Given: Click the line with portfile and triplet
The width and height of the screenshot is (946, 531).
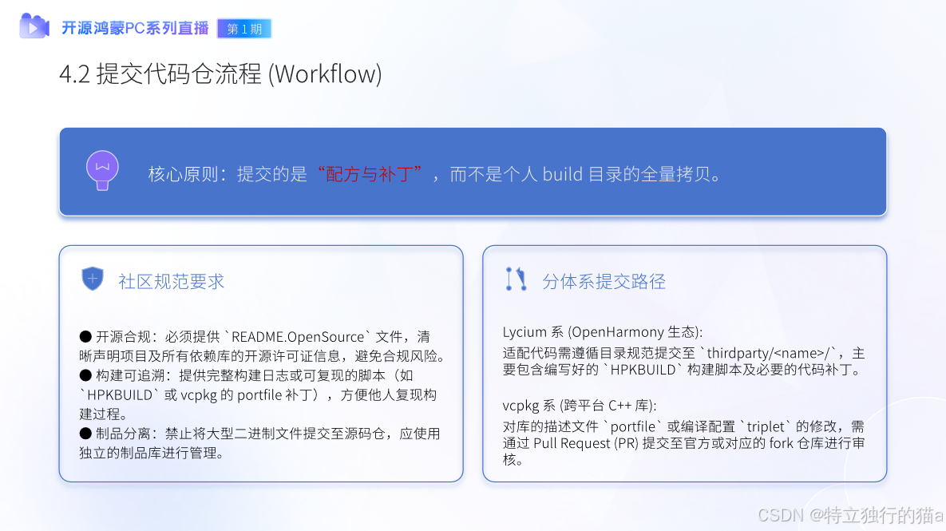Looking at the screenshot, I should pyautogui.click(x=683, y=426).
